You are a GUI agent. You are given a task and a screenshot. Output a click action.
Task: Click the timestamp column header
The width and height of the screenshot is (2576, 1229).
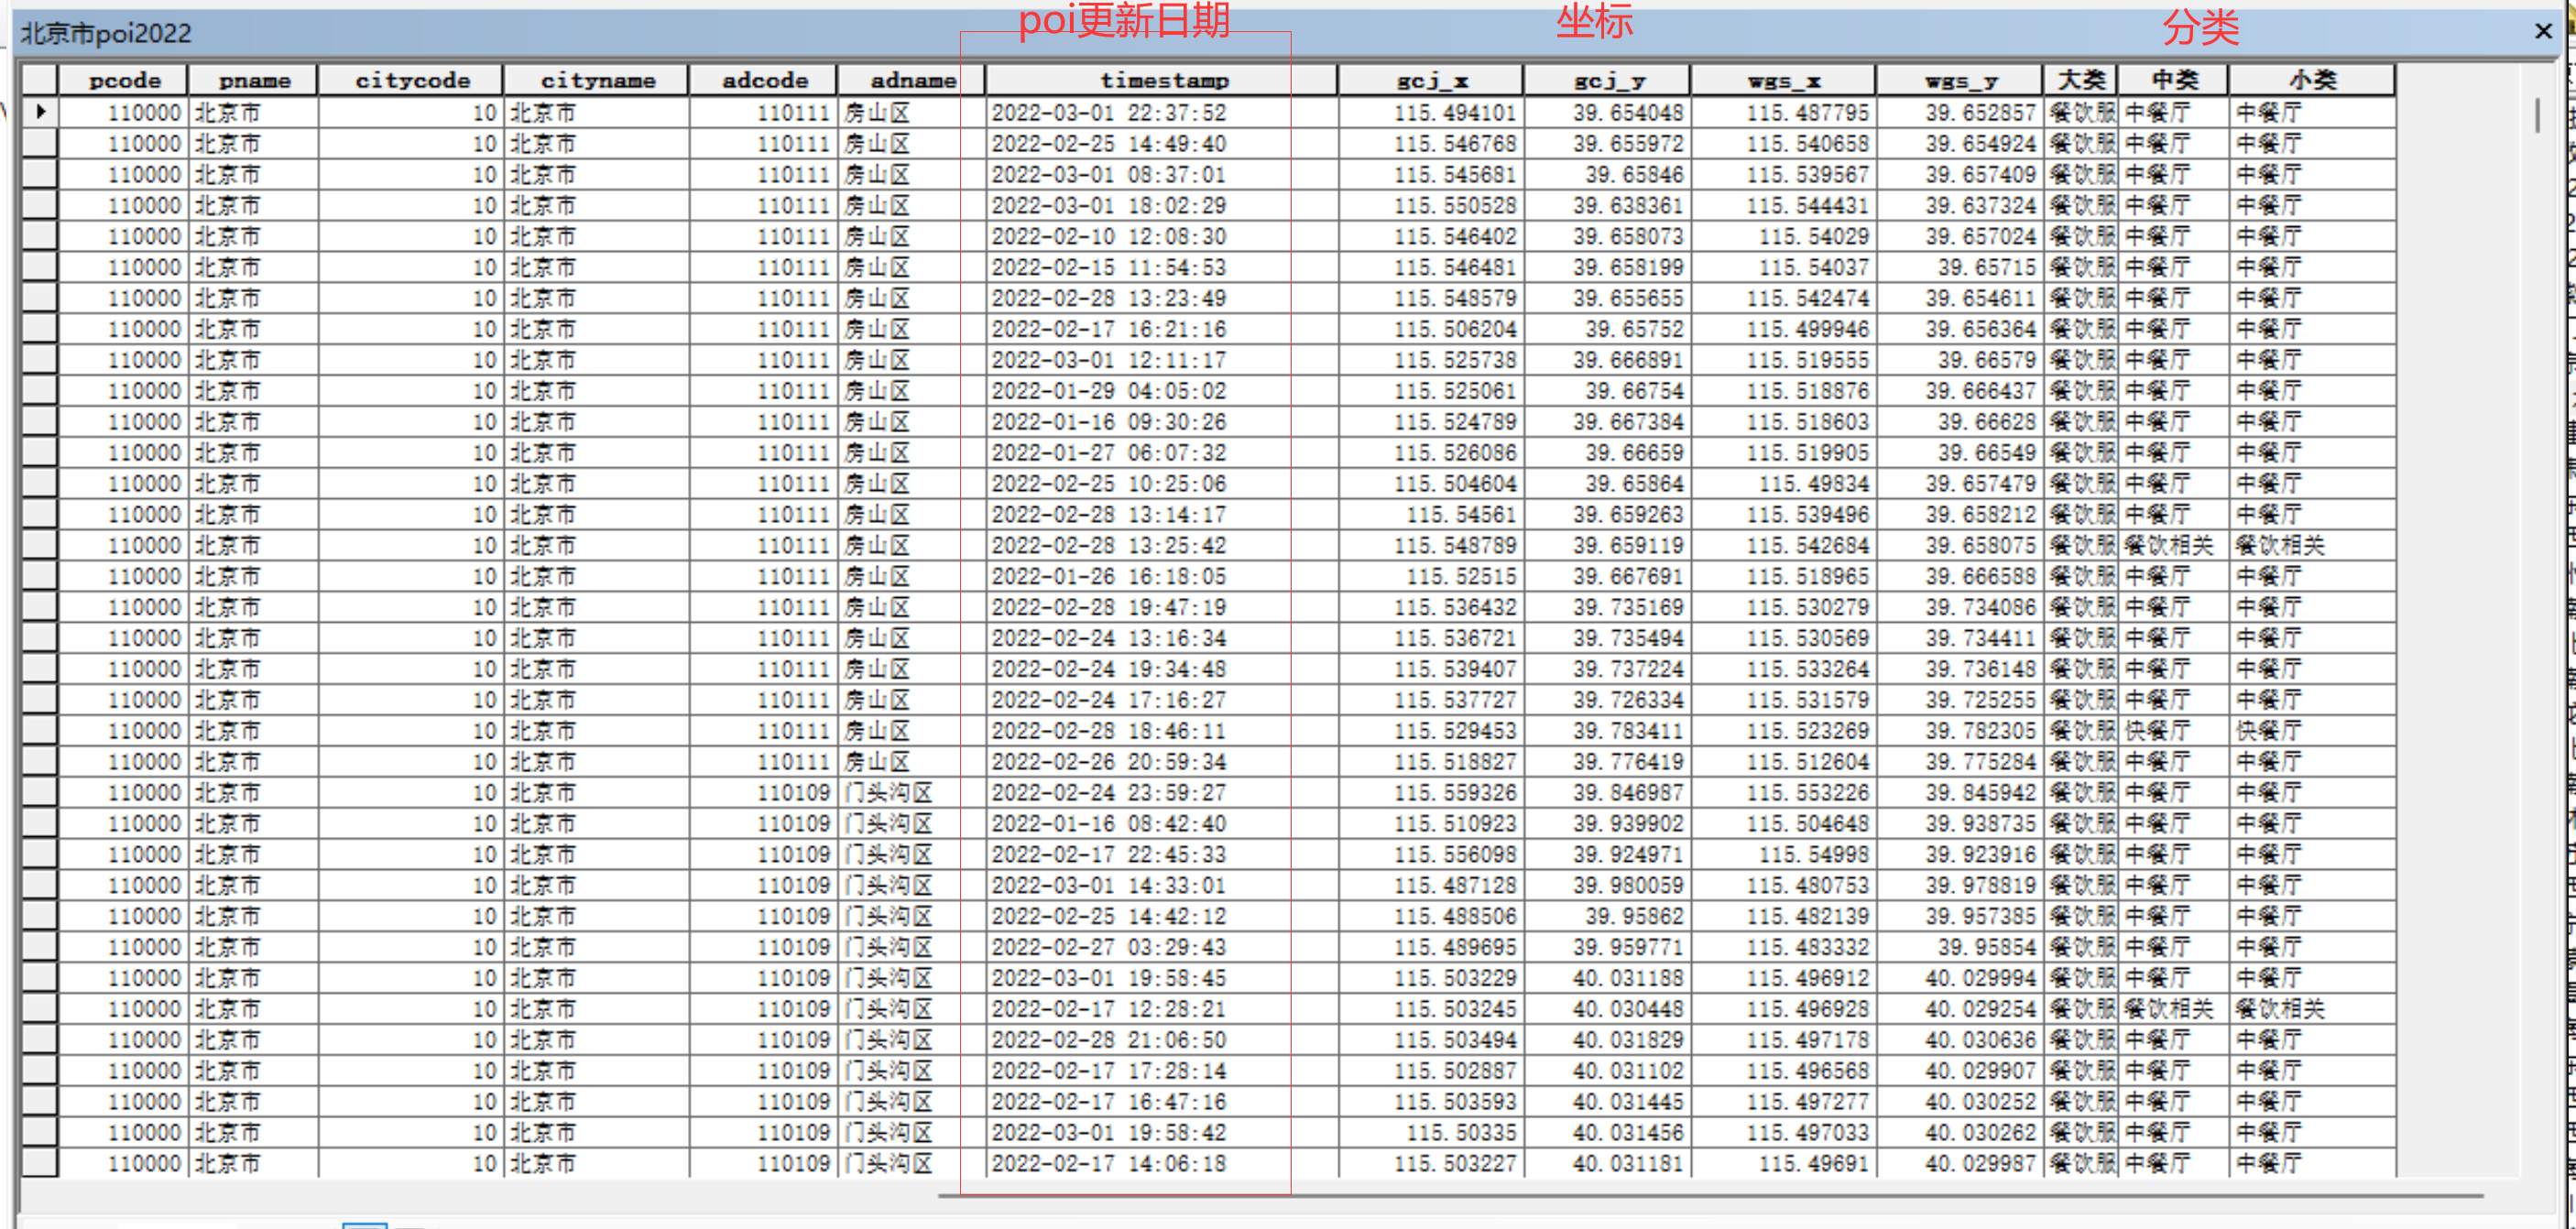point(1163,80)
